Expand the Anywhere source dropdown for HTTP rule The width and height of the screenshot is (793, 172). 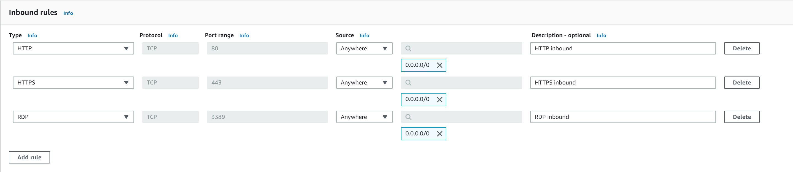(364, 48)
